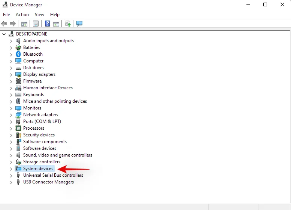Click the blue Help question mark icon
Image resolution: width=291 pixels, height=210 pixels.
pos(47,24)
